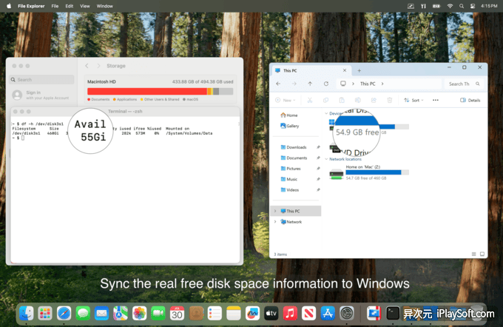This screenshot has width=503, height=327.
Task: Open Finder from the Dock
Action: pos(27,313)
